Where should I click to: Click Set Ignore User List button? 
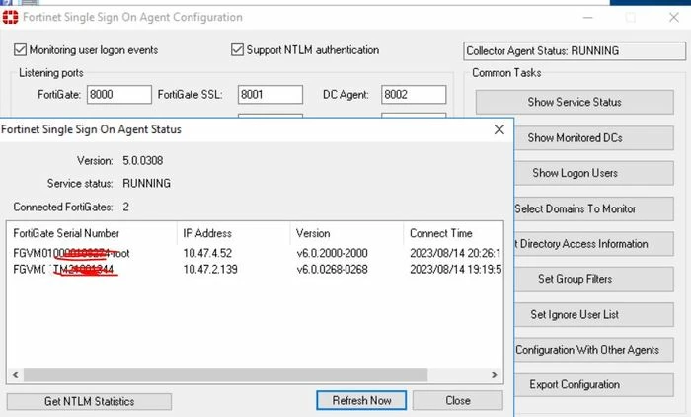coord(593,314)
